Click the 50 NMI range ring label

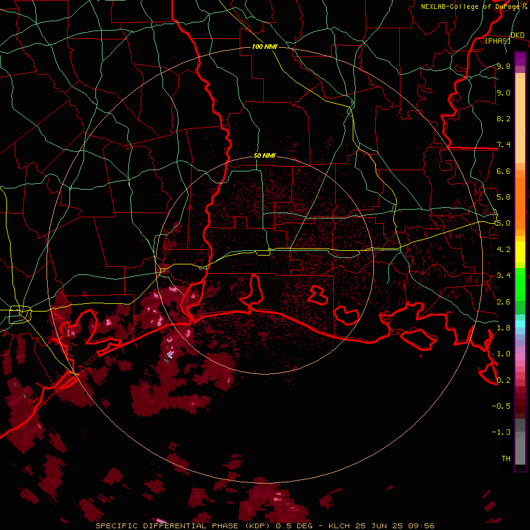pos(264,155)
